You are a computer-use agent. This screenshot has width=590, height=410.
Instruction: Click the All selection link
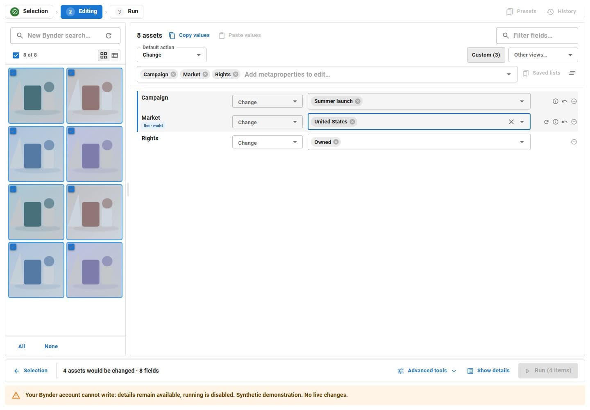tap(22, 346)
